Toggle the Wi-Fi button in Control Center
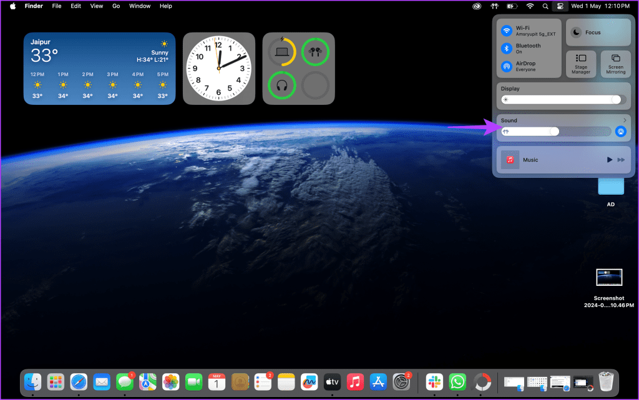This screenshot has height=400, width=639. pos(507,31)
